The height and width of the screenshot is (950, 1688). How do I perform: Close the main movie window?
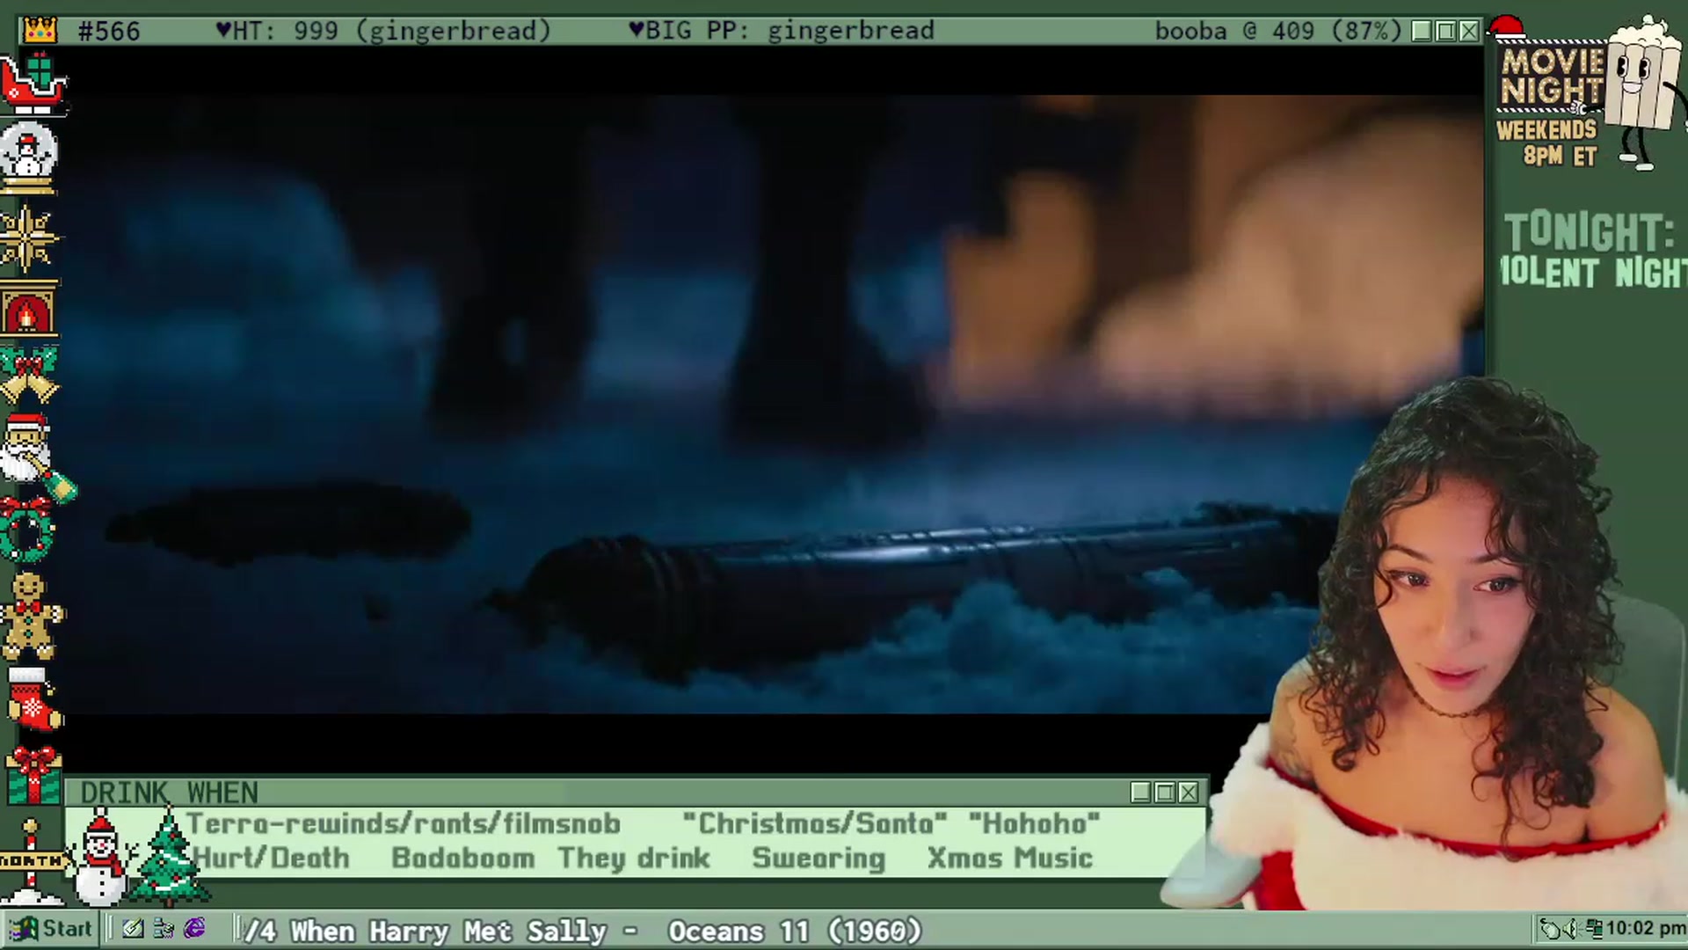(x=1469, y=32)
